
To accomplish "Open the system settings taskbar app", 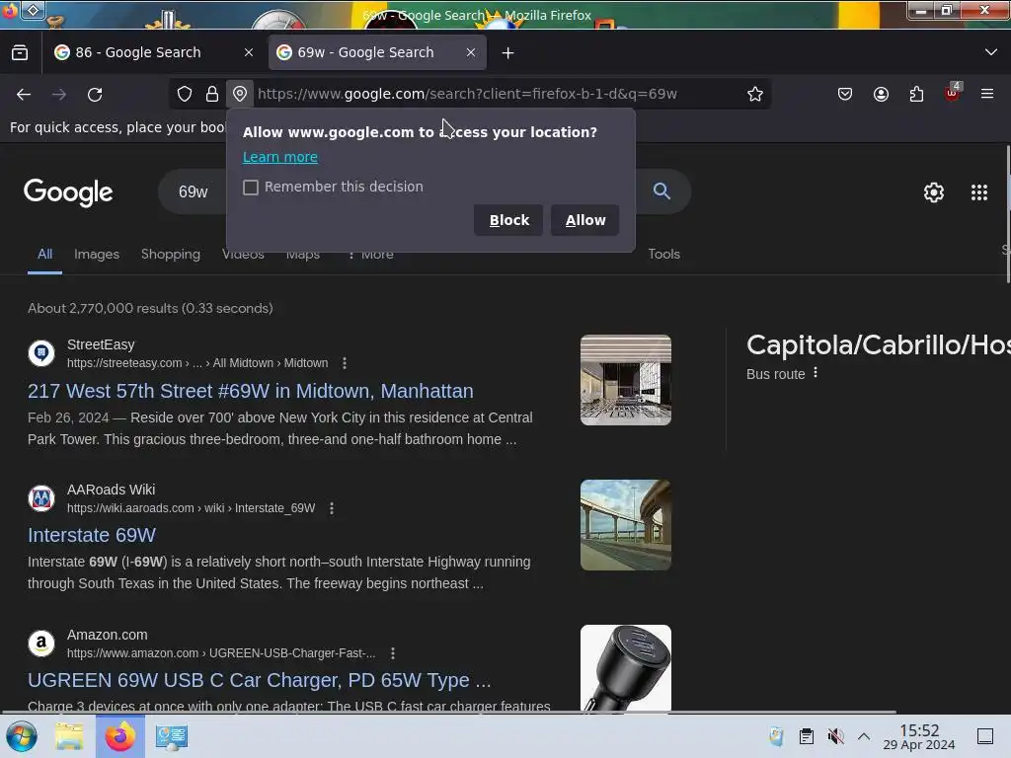I will coord(172,736).
